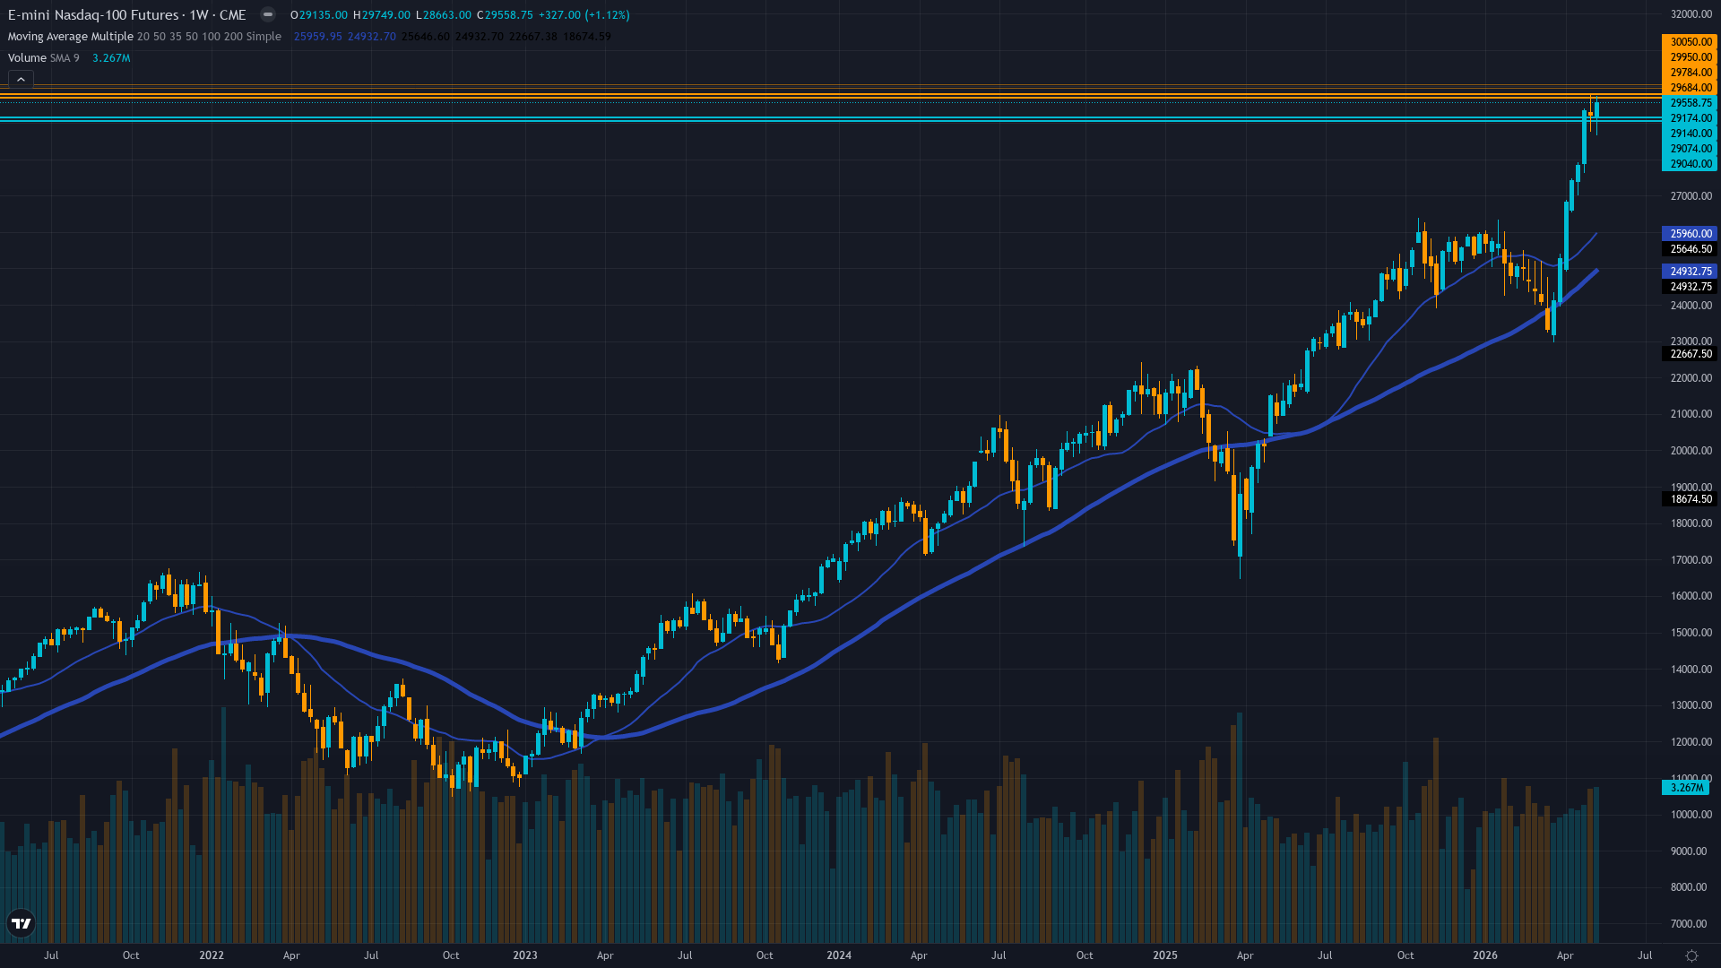Screen dimensions: 1721x968
Task: Click the 13000.00 price scale tick
Action: click(1691, 705)
